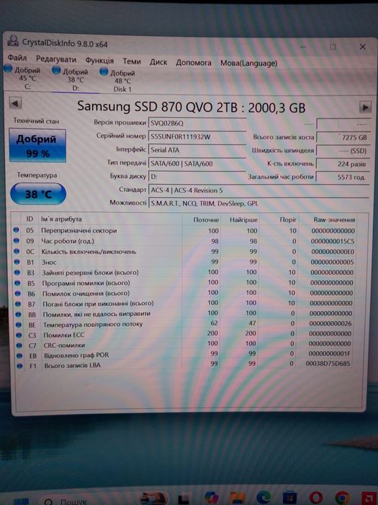Open the Мова(Language) menu
Image resolution: width=378 pixels, height=505 pixels.
pos(248,63)
